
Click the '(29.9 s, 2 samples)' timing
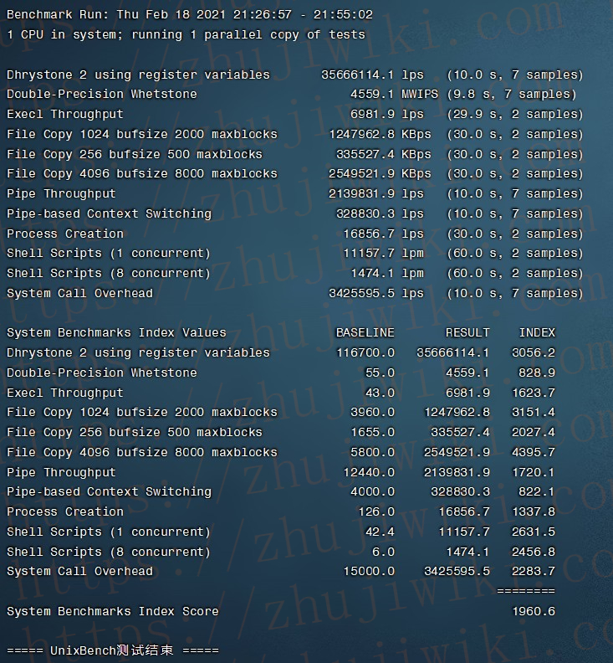coord(515,114)
